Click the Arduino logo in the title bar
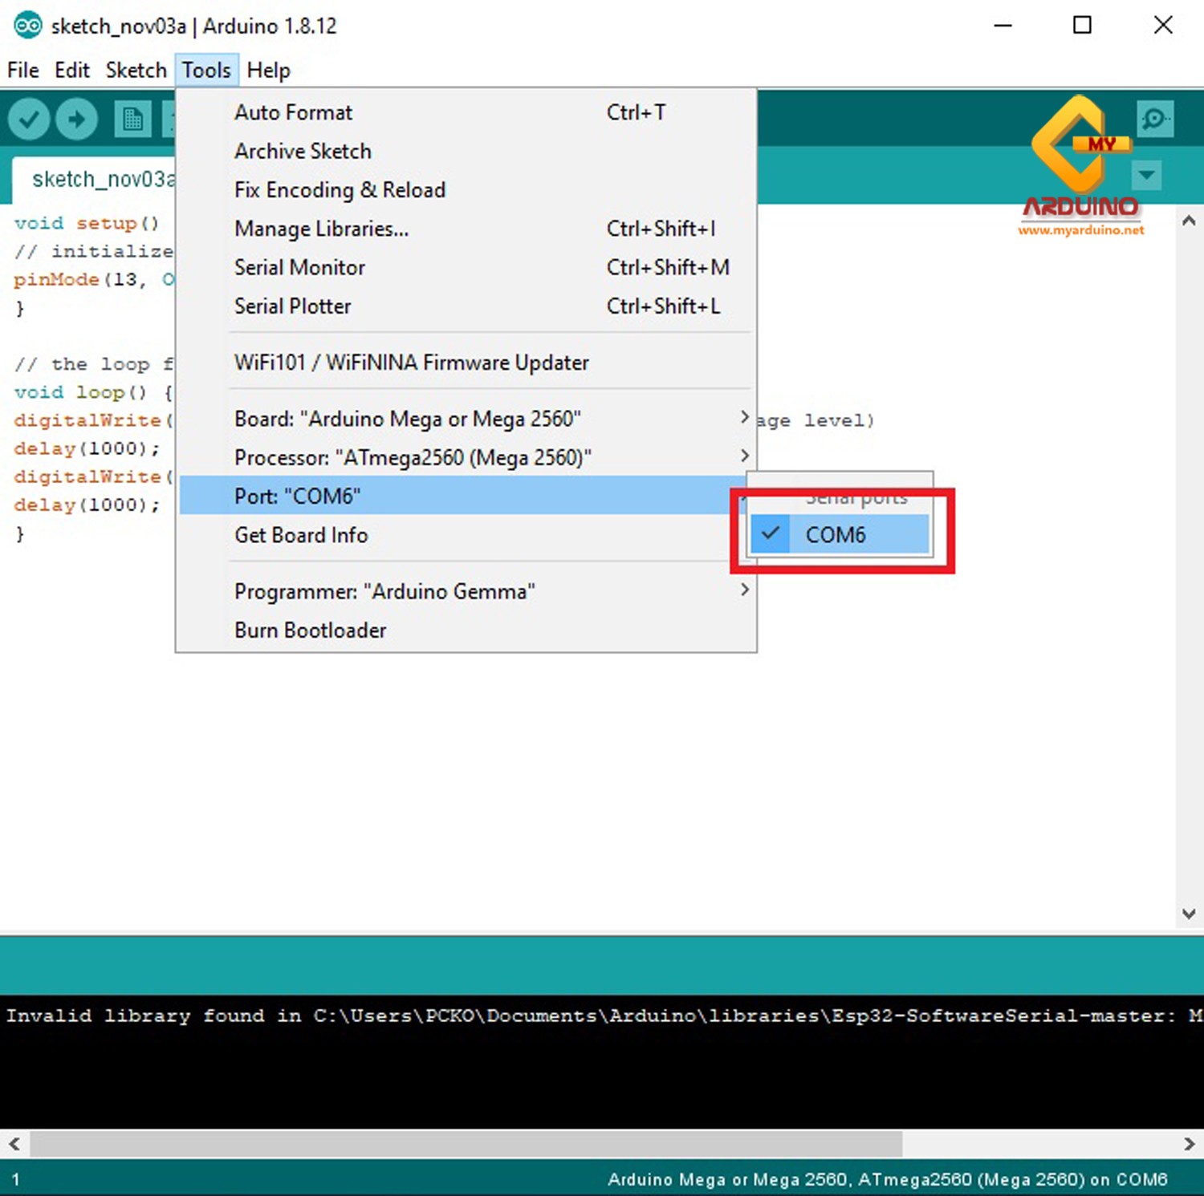Viewport: 1204px width, 1196px height. click(26, 25)
